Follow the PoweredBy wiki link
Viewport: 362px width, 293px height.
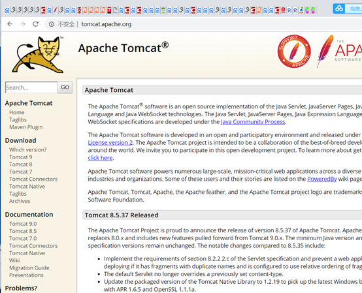(x=322, y=179)
